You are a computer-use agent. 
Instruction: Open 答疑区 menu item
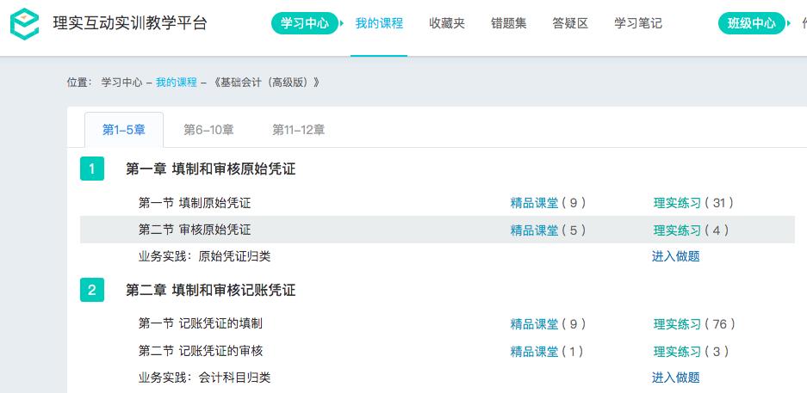[x=570, y=23]
